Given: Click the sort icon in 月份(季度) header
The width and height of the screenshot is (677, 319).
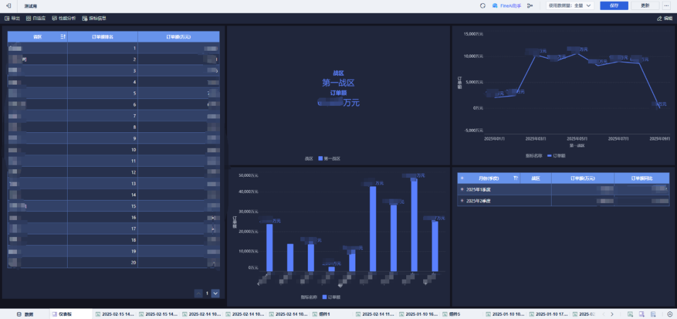Looking at the screenshot, I should pos(515,178).
